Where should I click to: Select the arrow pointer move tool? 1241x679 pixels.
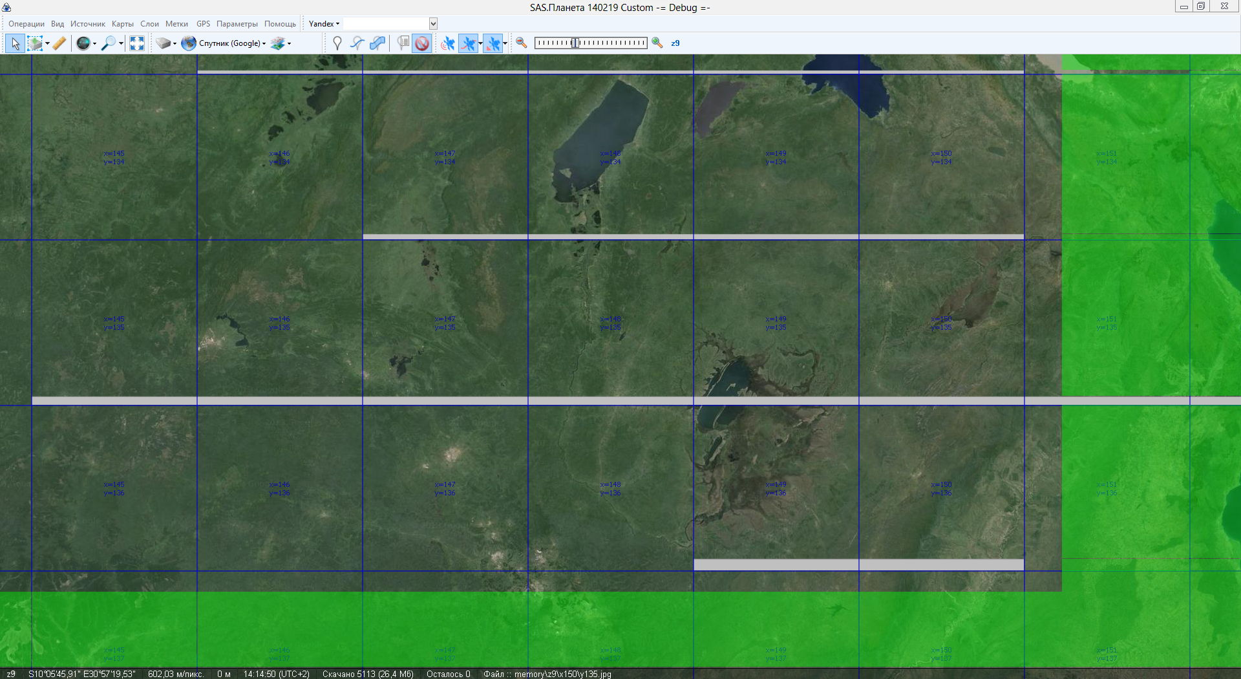(x=15, y=43)
